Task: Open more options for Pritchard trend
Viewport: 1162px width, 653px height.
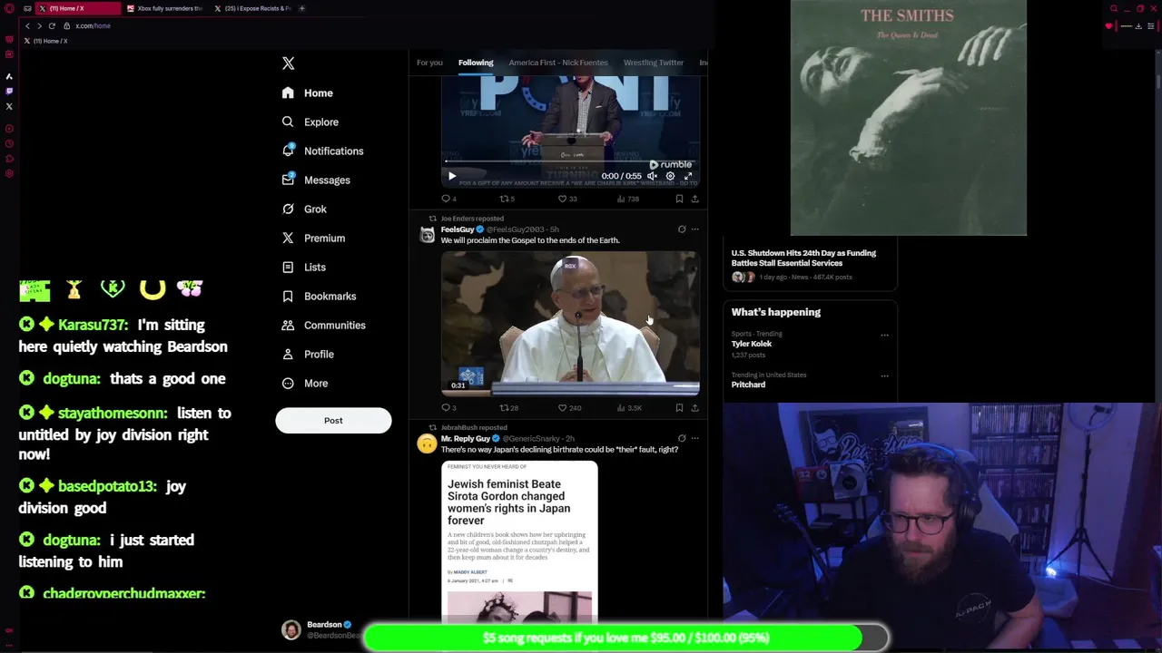Action: pyautogui.click(x=884, y=375)
